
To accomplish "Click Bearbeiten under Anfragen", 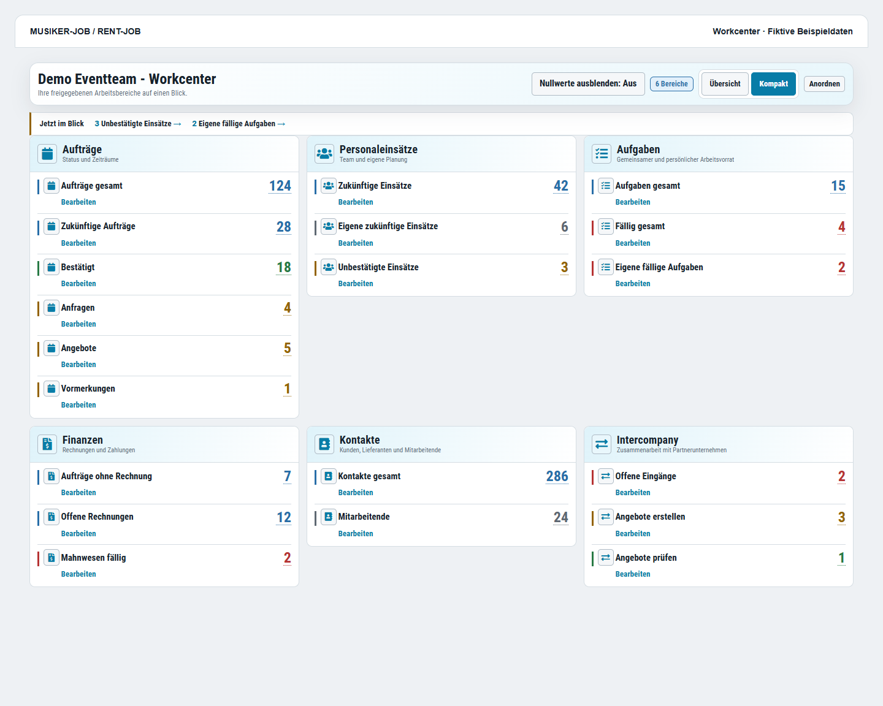I will click(78, 324).
